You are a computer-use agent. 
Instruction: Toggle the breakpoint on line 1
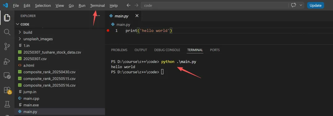[x=108, y=31]
